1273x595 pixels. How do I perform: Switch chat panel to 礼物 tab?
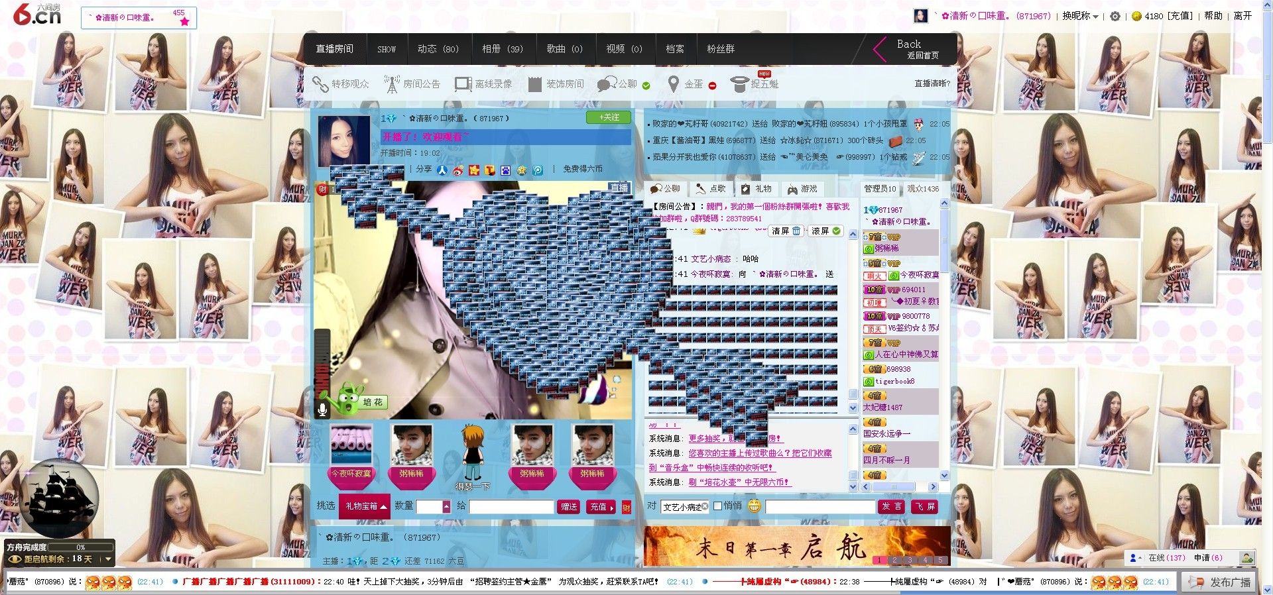point(757,189)
